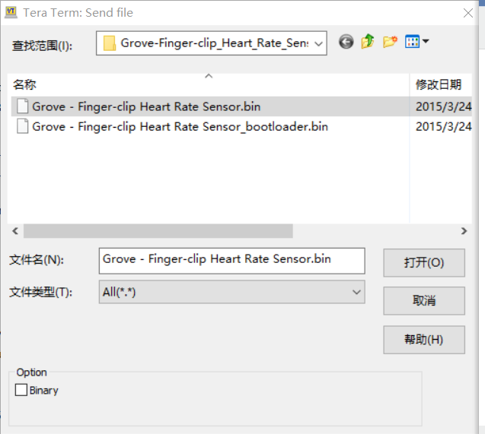Open the View menu icon

tap(412, 43)
